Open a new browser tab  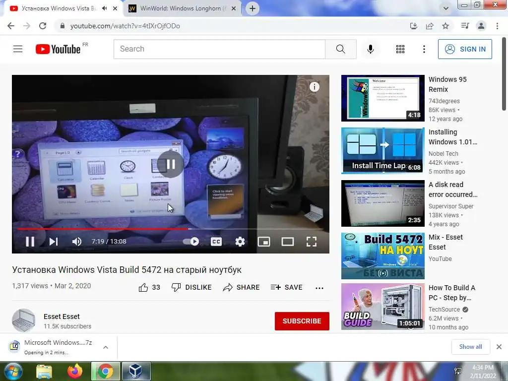[x=253, y=8]
